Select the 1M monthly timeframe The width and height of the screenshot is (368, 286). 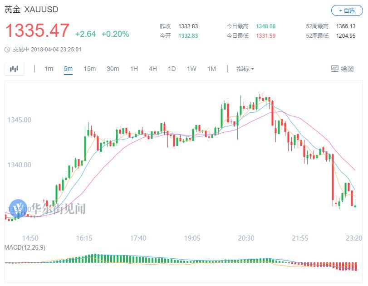click(x=211, y=69)
